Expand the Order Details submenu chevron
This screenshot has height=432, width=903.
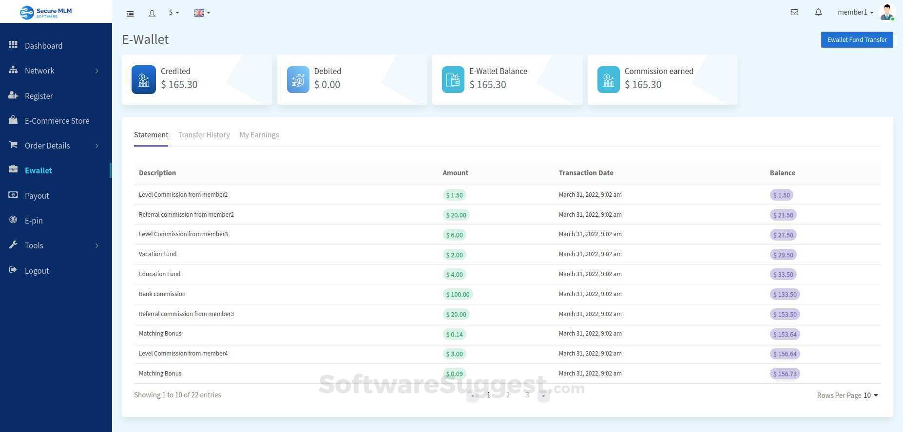tap(96, 146)
